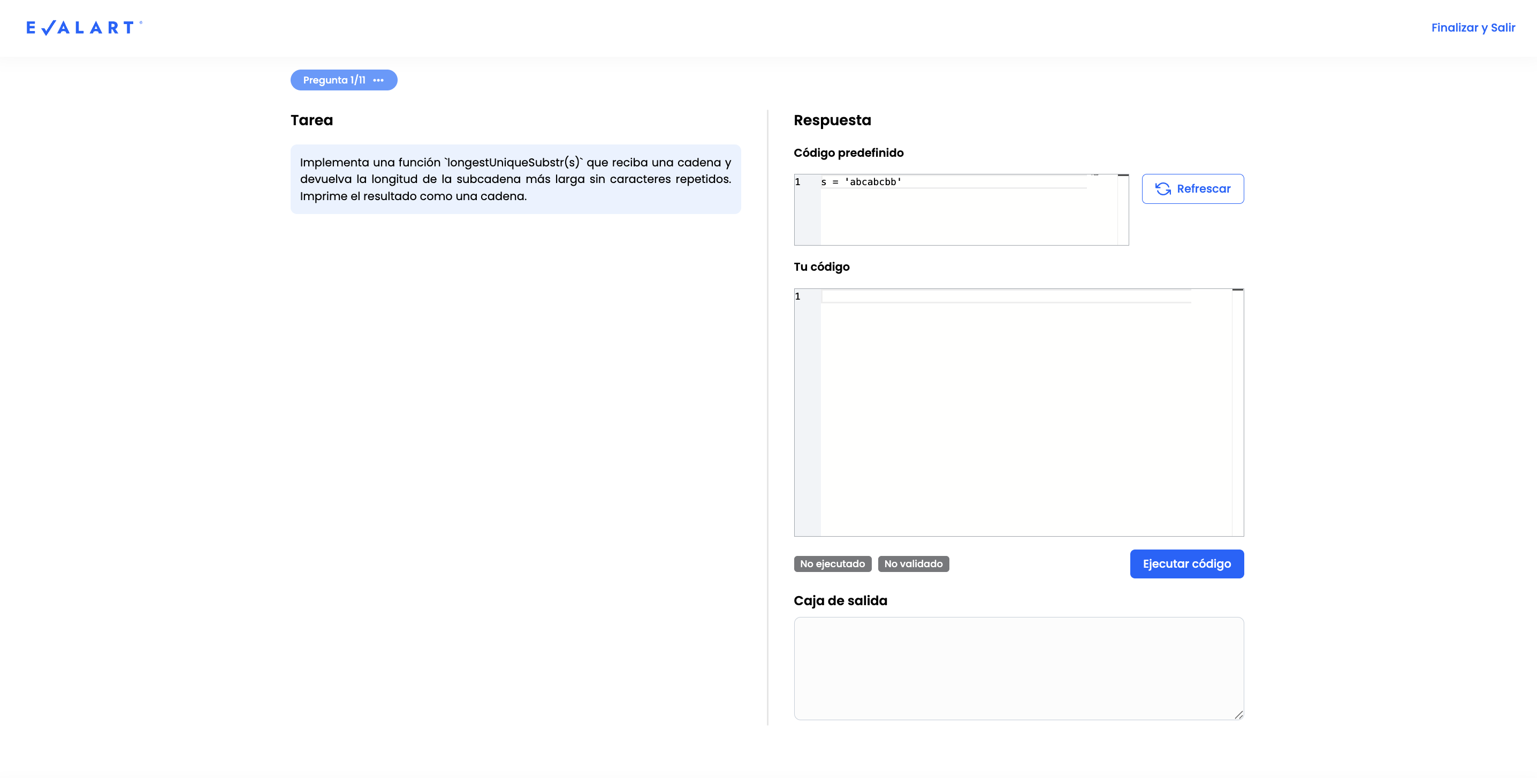Click Finalizar y Salir link
This screenshot has height=778, width=1537.
pyautogui.click(x=1473, y=27)
